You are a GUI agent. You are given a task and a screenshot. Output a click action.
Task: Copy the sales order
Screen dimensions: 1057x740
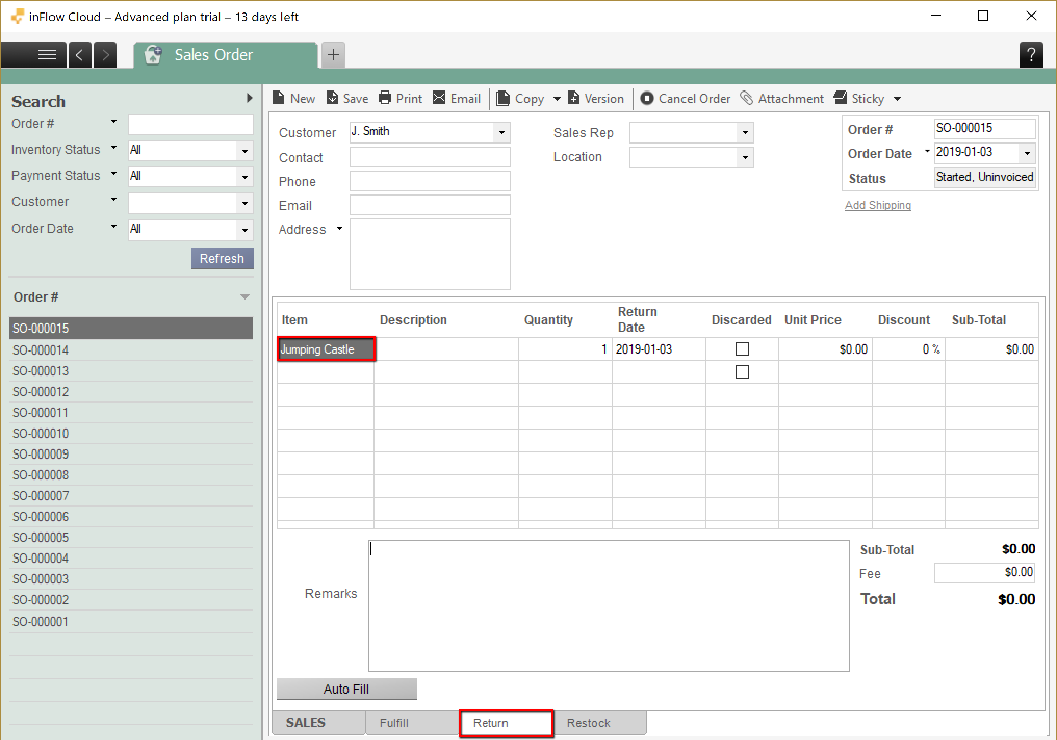[x=521, y=98]
